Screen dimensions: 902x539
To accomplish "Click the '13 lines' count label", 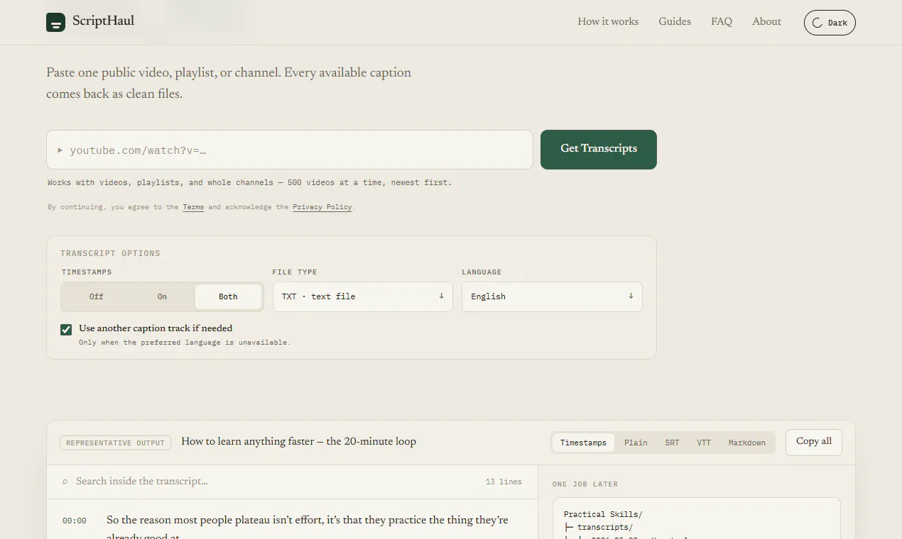I will pyautogui.click(x=504, y=482).
